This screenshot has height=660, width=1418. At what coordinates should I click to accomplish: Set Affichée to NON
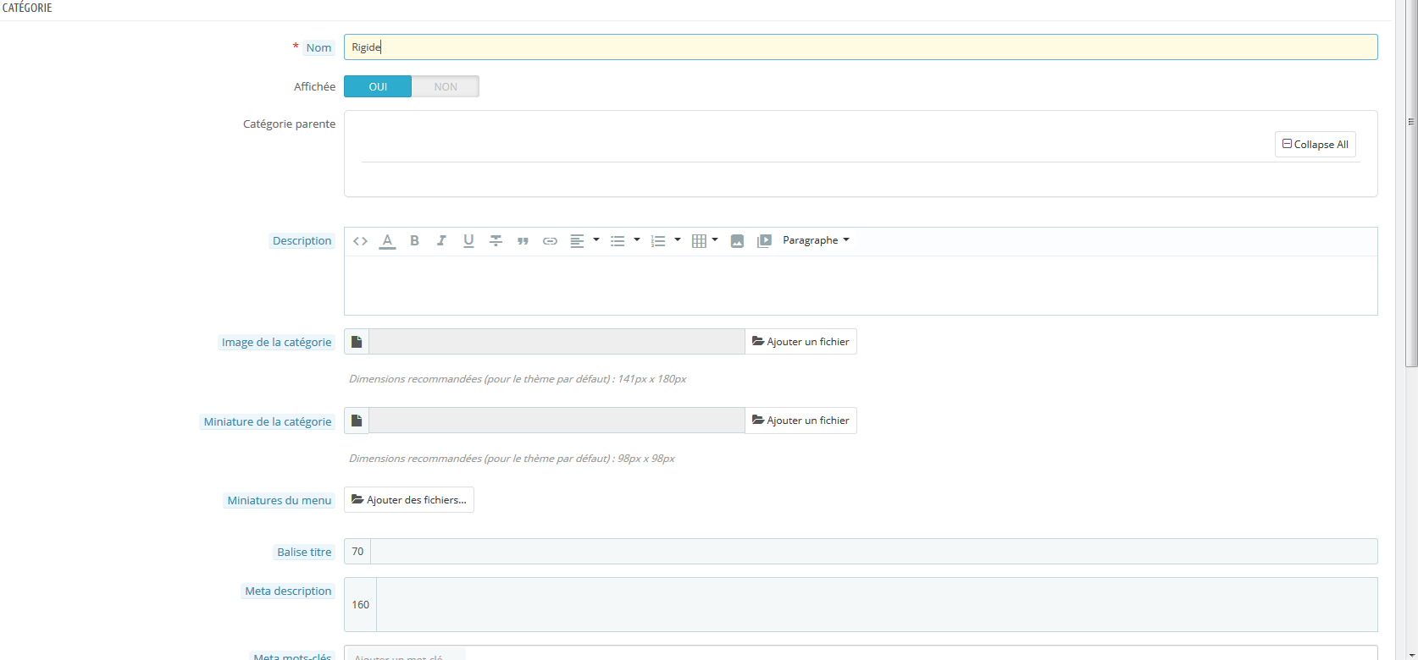pos(446,86)
